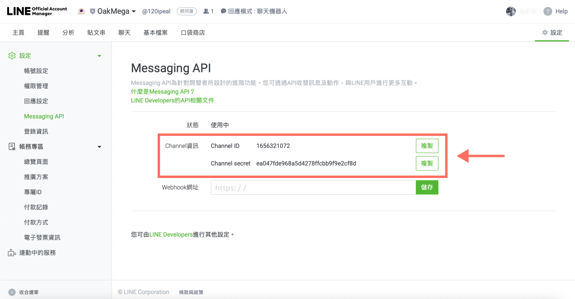Viewport: 575px width, 299px height.
Task: Click the 回應模式 : 聊天機器人 label
Action: click(258, 11)
